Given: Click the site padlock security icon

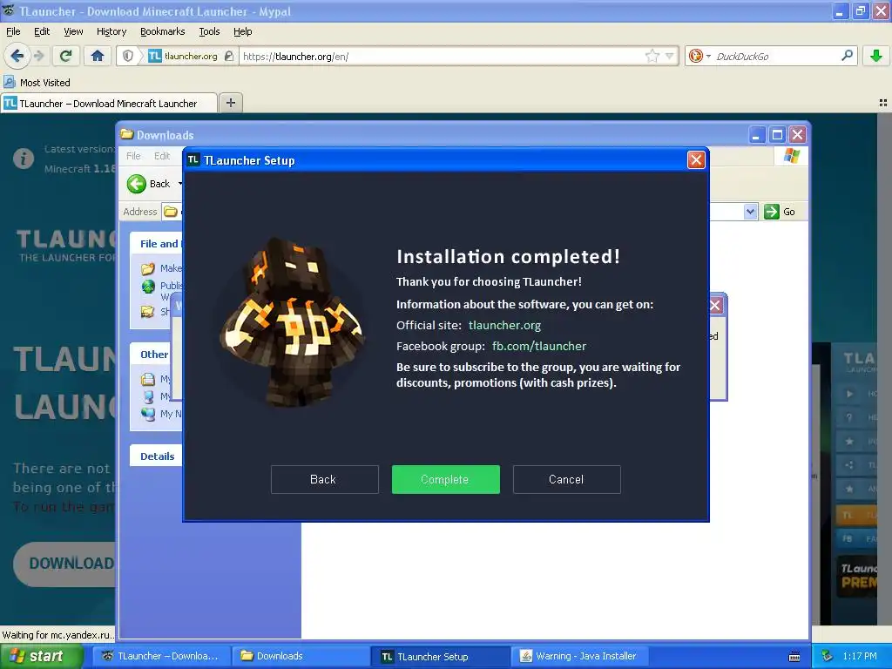Looking at the screenshot, I should coord(229,56).
